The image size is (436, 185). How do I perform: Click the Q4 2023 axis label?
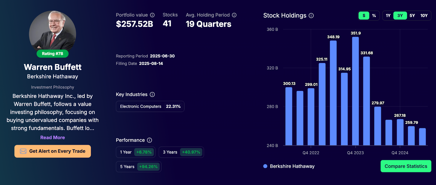click(x=355, y=153)
